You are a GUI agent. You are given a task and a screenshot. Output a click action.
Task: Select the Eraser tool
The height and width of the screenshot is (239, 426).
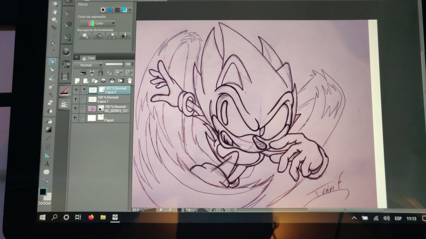pos(51,103)
